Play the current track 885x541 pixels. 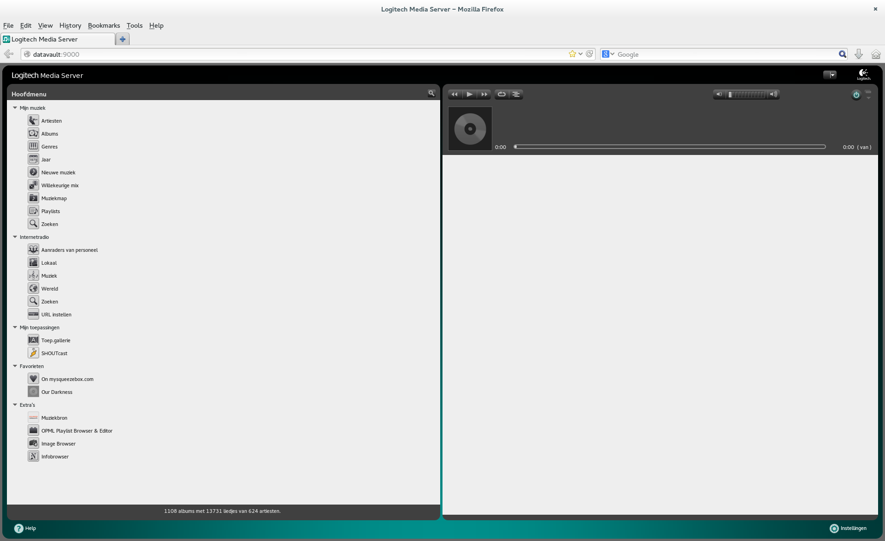tap(469, 94)
